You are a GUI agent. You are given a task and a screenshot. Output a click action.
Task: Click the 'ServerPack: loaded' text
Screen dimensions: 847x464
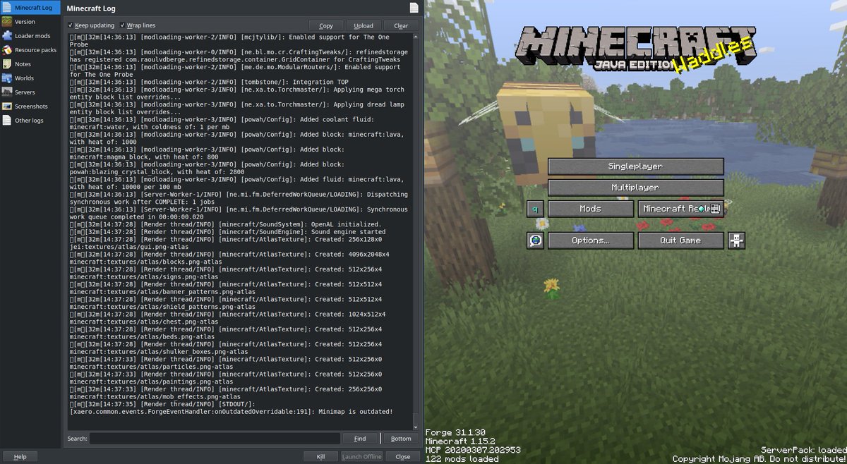tap(803, 450)
